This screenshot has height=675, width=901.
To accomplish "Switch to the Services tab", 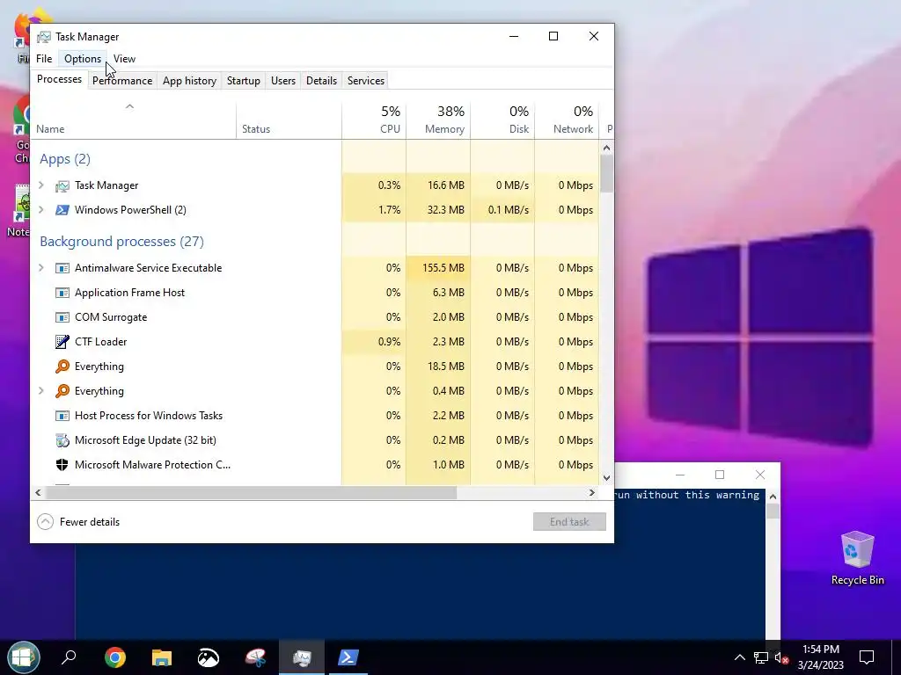I will coord(366,81).
